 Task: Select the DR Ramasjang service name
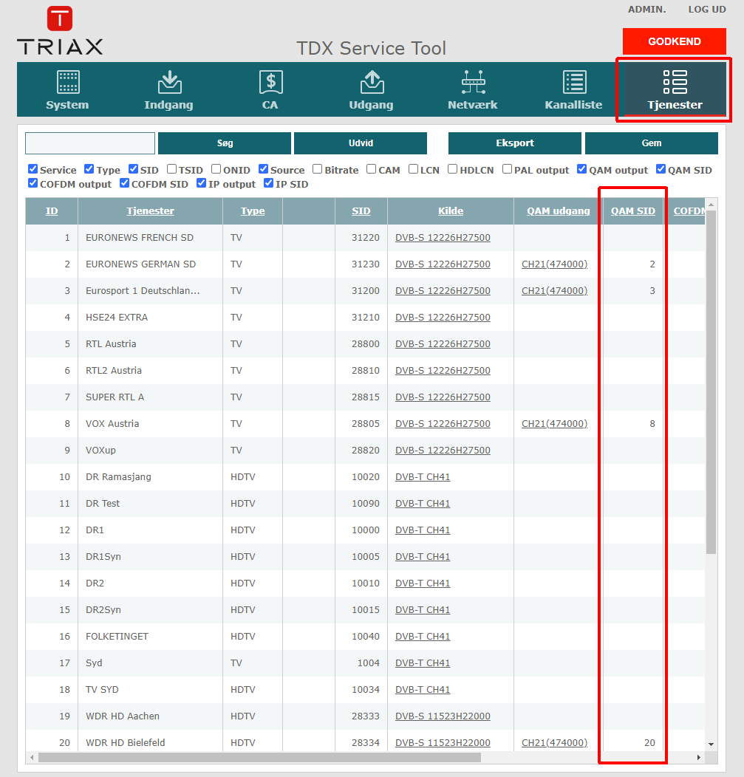(118, 477)
